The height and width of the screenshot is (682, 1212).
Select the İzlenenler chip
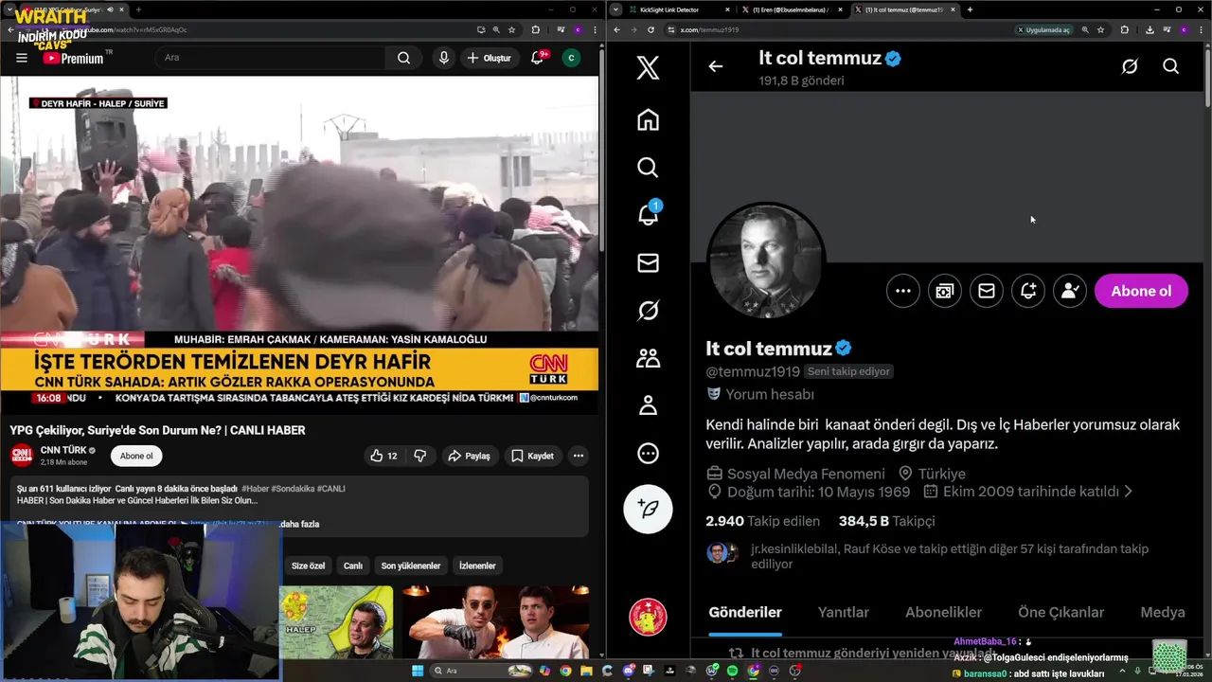pyautogui.click(x=477, y=565)
